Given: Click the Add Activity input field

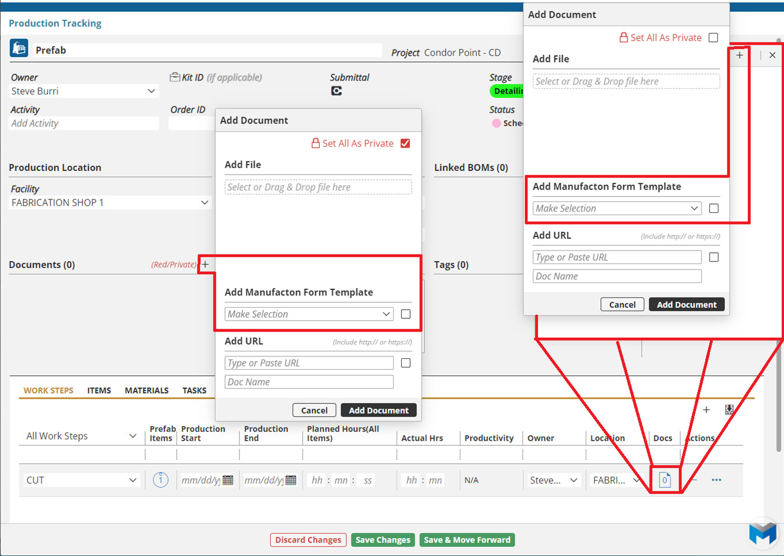Looking at the screenshot, I should tap(84, 123).
